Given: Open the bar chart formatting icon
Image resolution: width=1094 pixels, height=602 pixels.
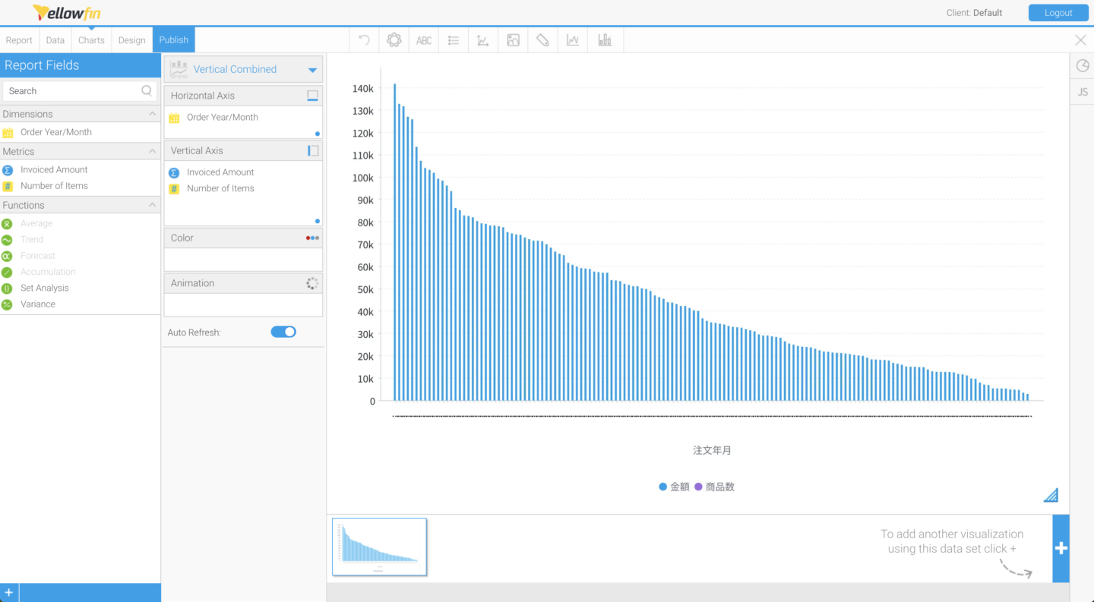Looking at the screenshot, I should [605, 39].
